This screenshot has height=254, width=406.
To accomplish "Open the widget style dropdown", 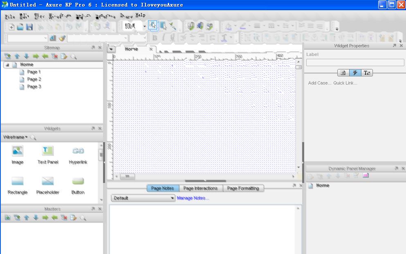I will point(45,38).
